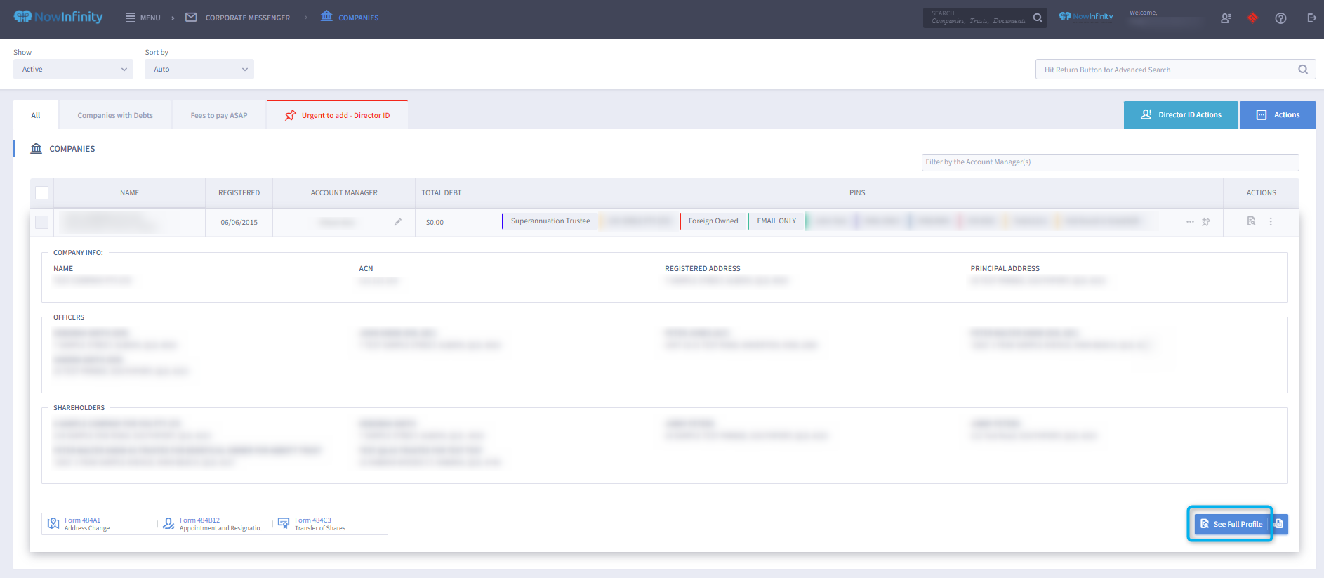Select Urgent to add - Director ID tab

pyautogui.click(x=338, y=116)
